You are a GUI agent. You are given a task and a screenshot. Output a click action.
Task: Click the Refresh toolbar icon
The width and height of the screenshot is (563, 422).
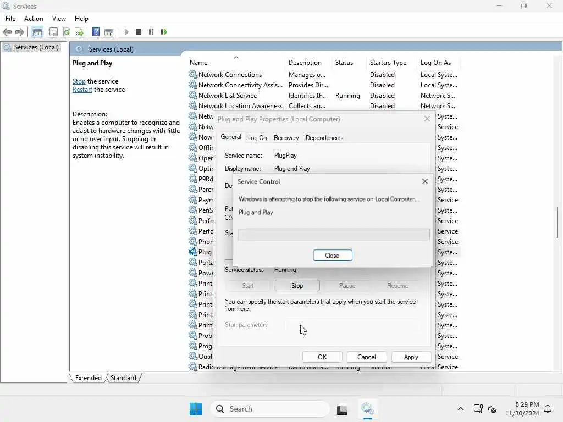point(67,32)
